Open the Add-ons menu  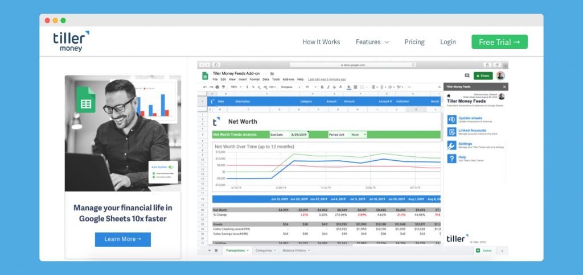pyautogui.click(x=288, y=80)
